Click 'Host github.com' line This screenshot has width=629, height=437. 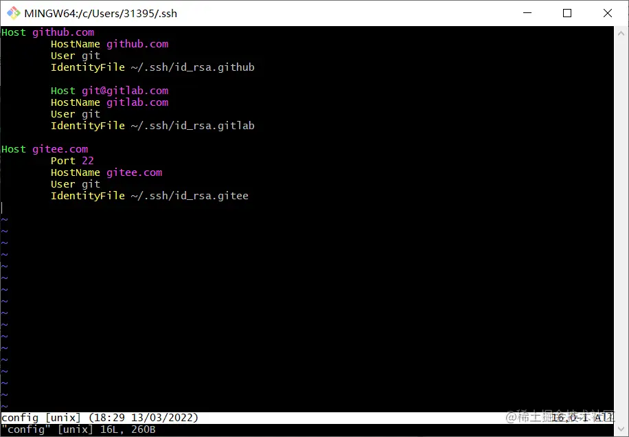48,32
